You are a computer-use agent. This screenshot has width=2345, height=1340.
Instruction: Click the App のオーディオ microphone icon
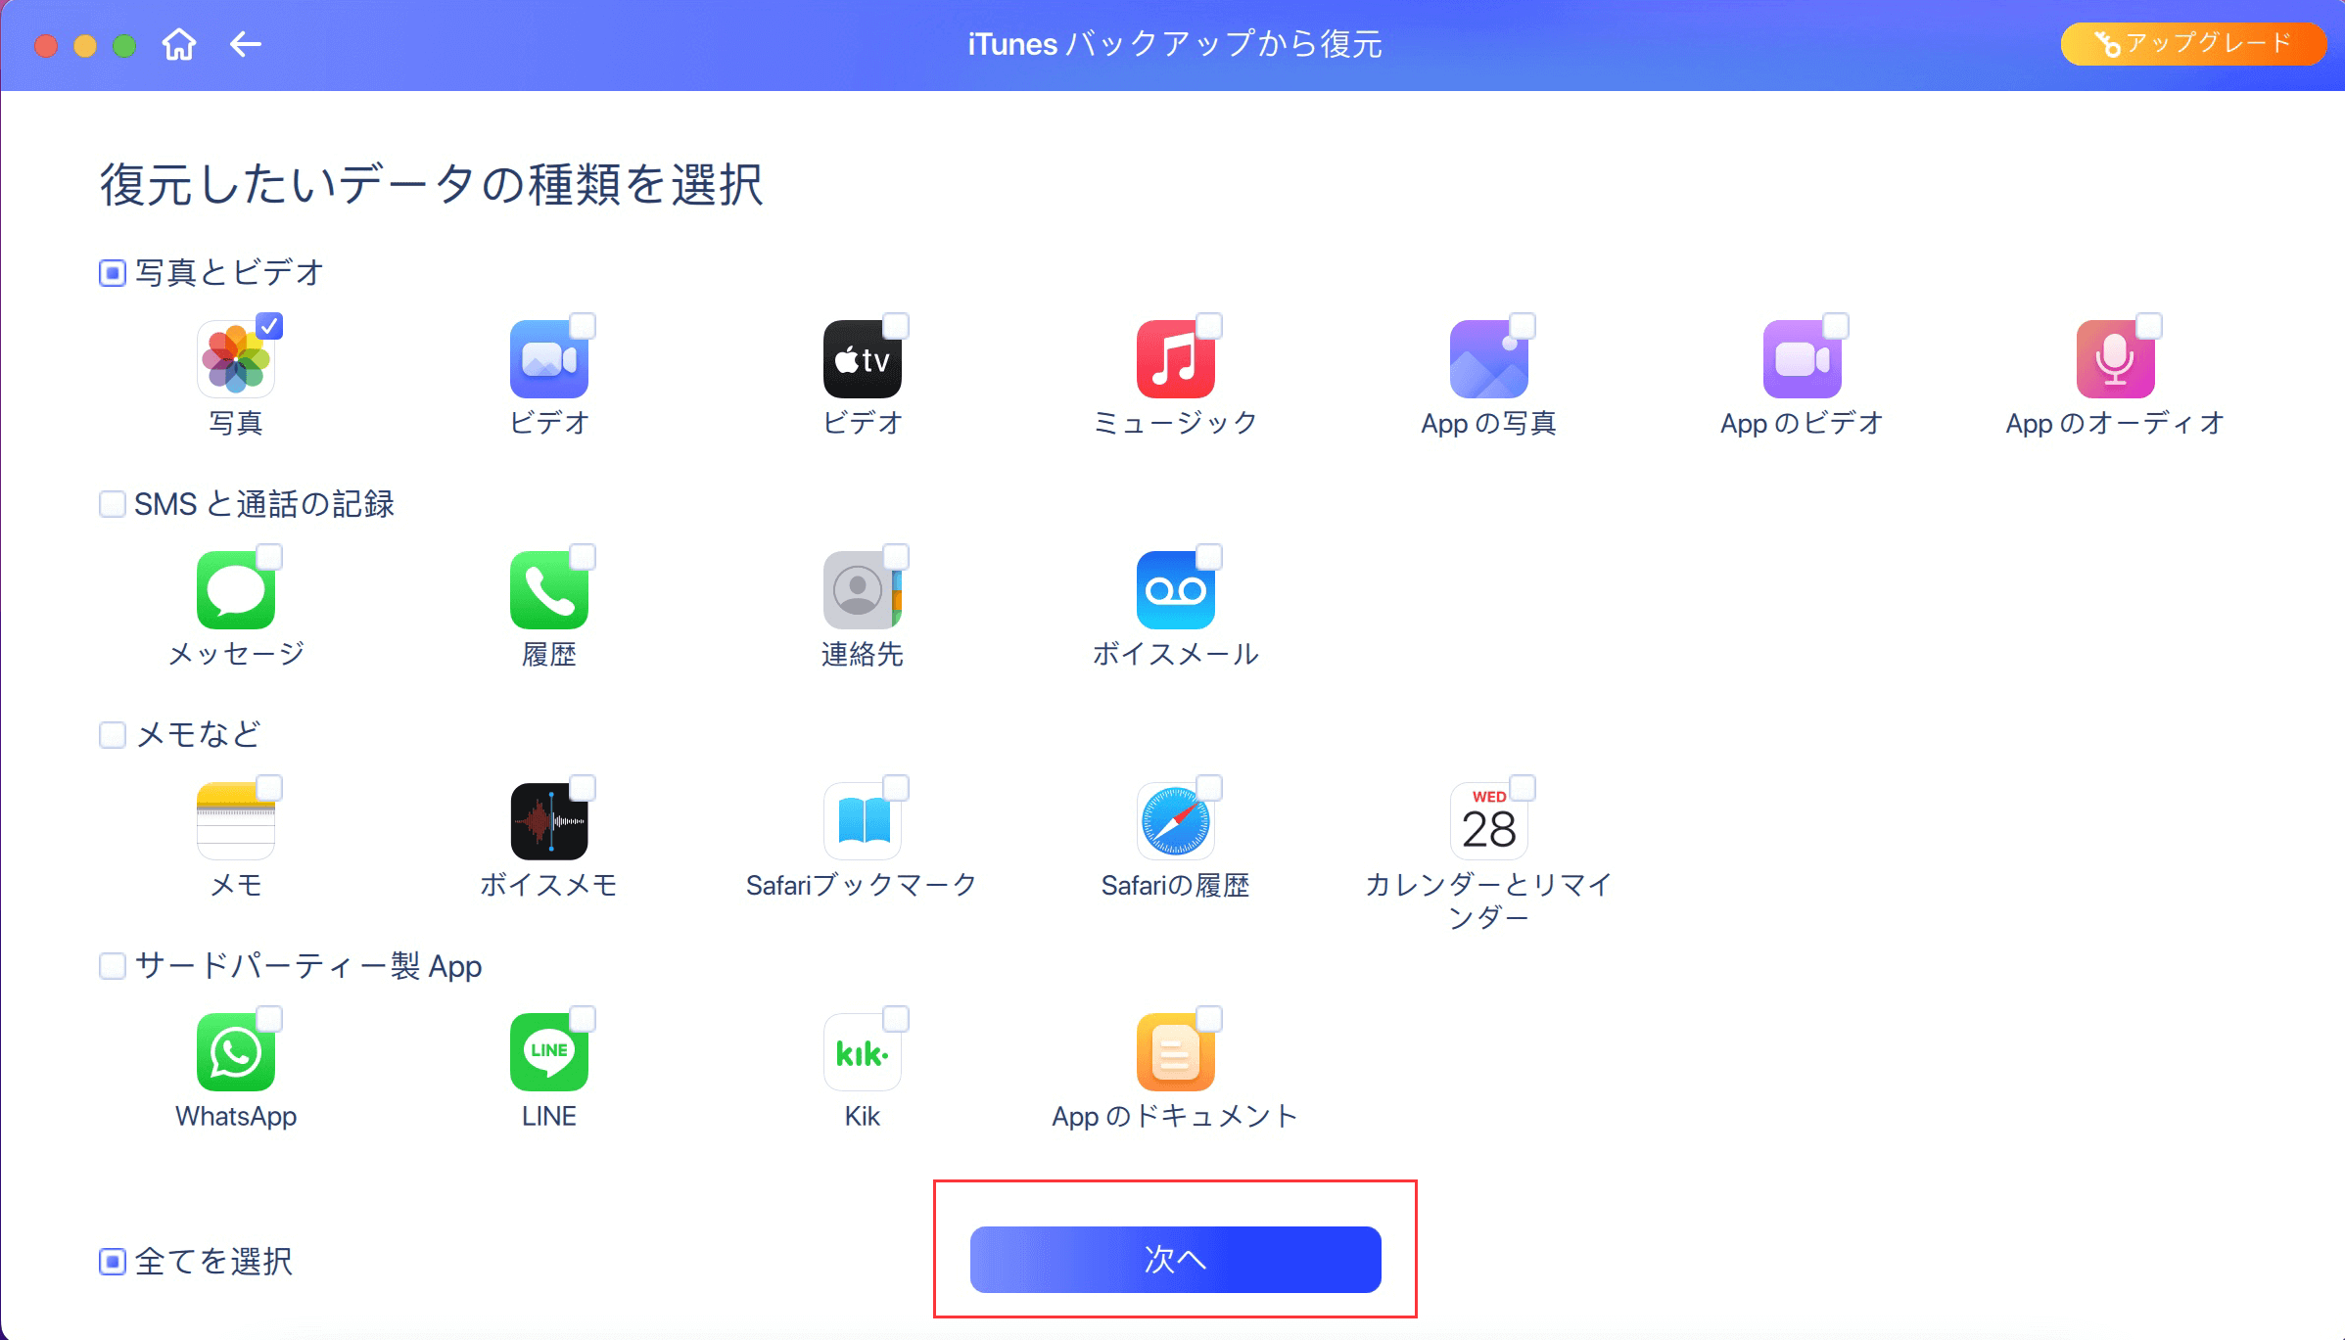[2115, 359]
